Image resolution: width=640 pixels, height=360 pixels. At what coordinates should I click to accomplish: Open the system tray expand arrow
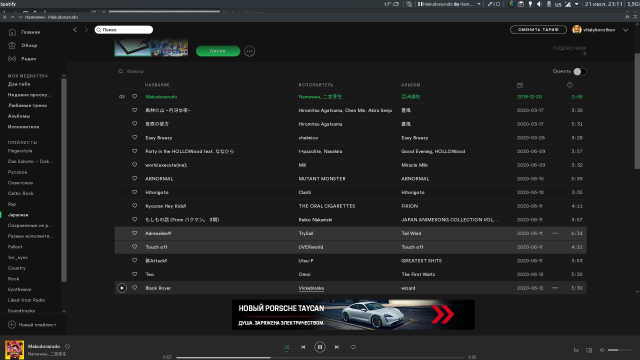point(576,4)
